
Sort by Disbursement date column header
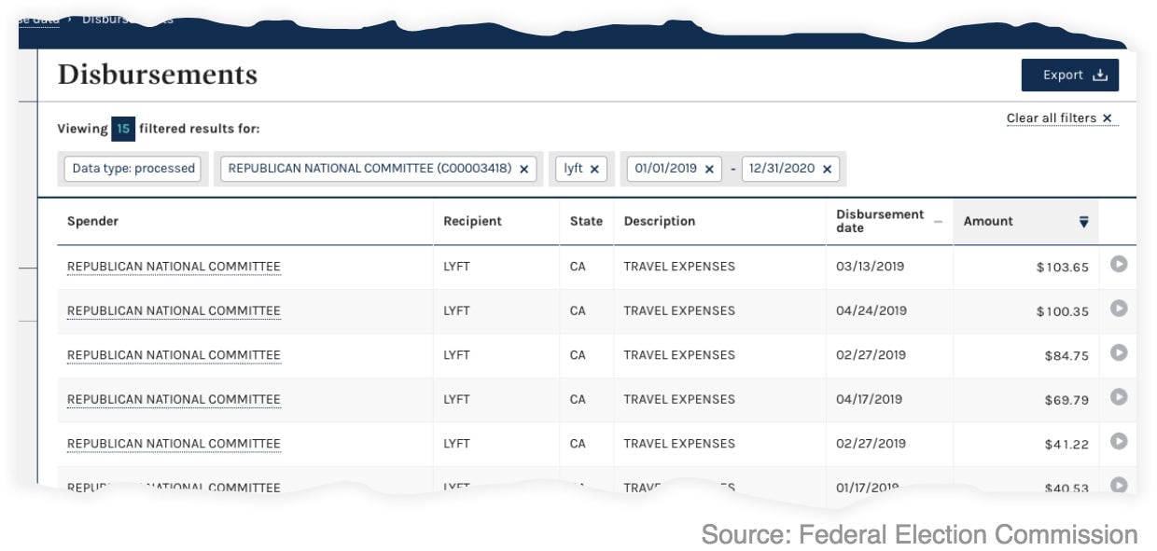(879, 221)
